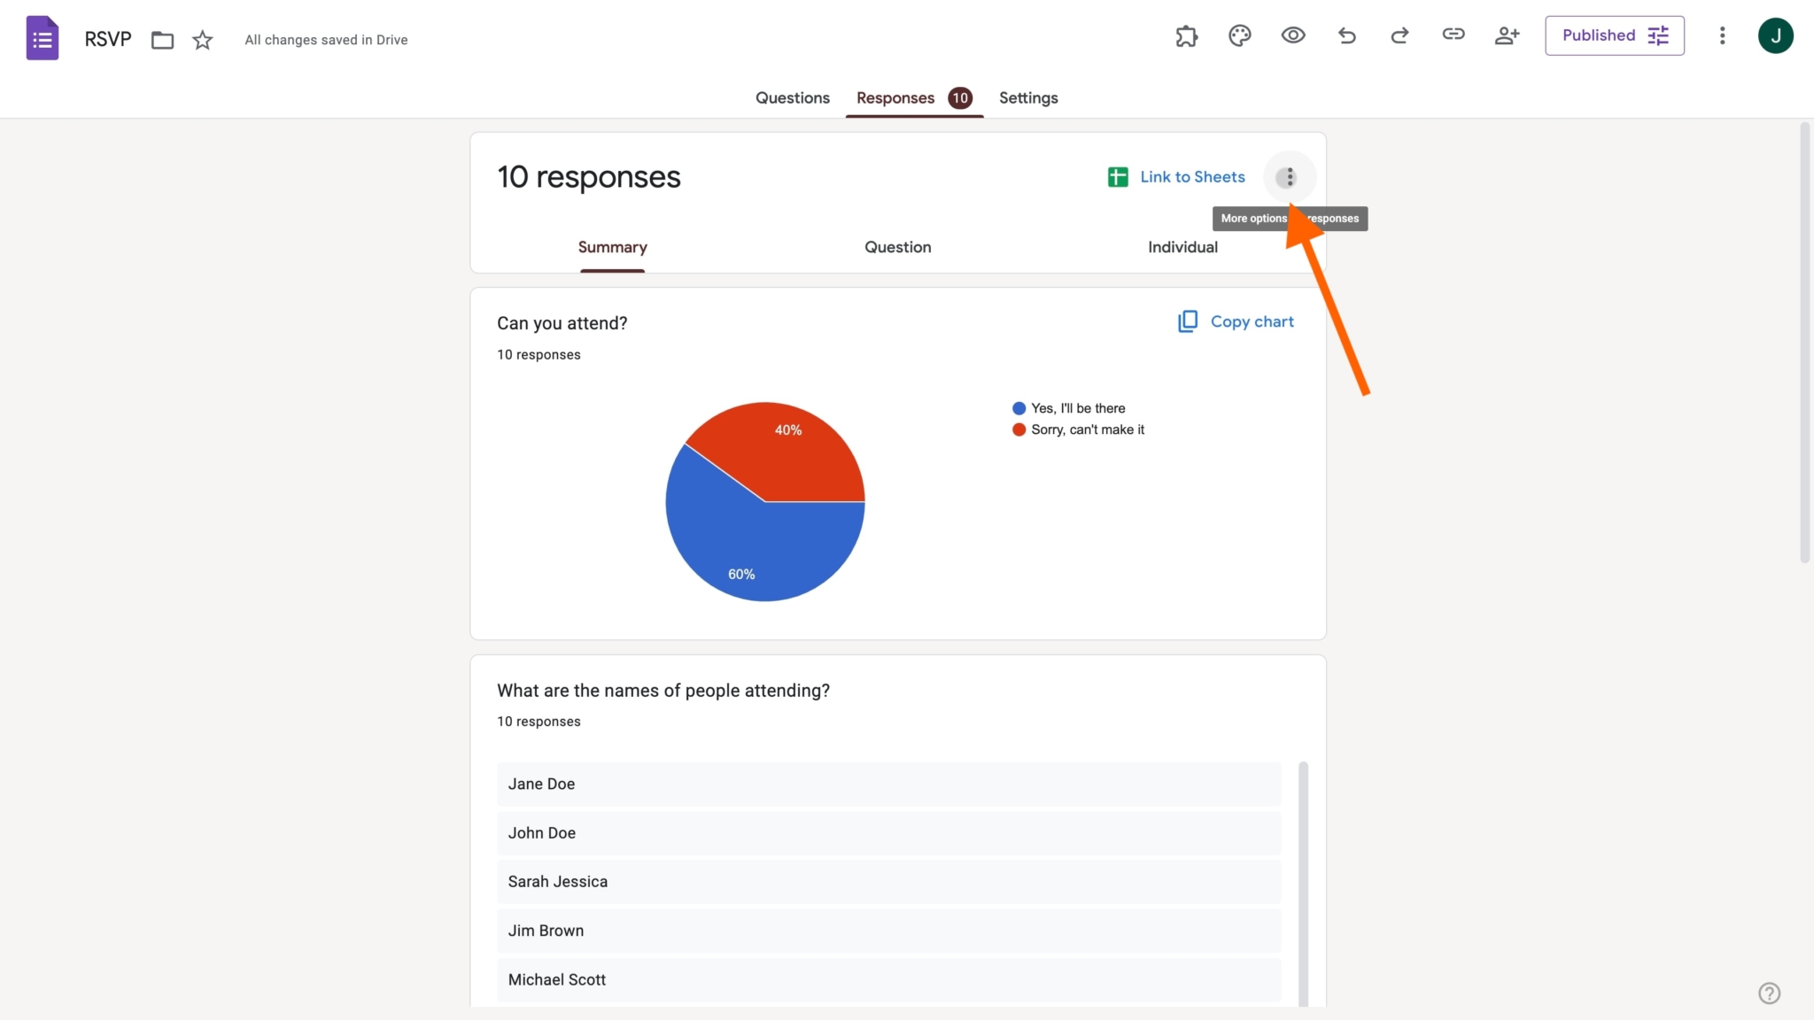Switch to the Individual responses tab
Screen dimensions: 1814x1020
pos(1182,247)
